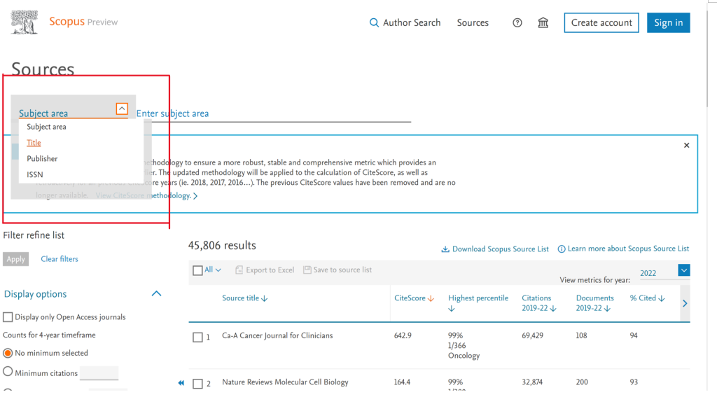This screenshot has height=397, width=717.
Task: Choose Subject area from dropdown list
Action: (x=46, y=127)
